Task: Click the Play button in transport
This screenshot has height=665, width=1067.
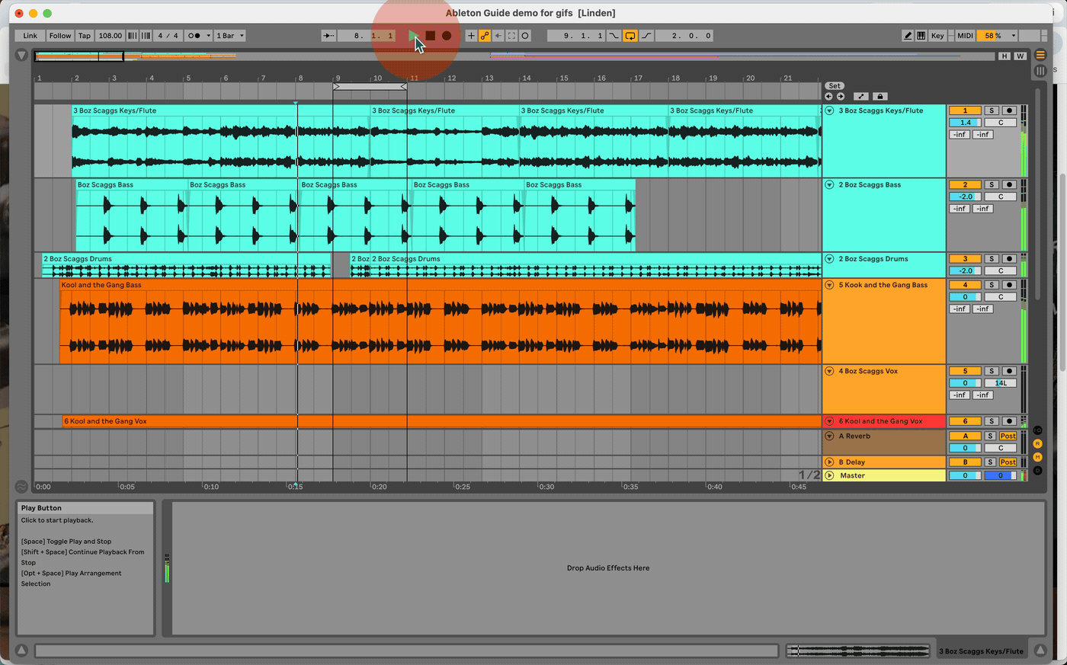Action: [413, 36]
